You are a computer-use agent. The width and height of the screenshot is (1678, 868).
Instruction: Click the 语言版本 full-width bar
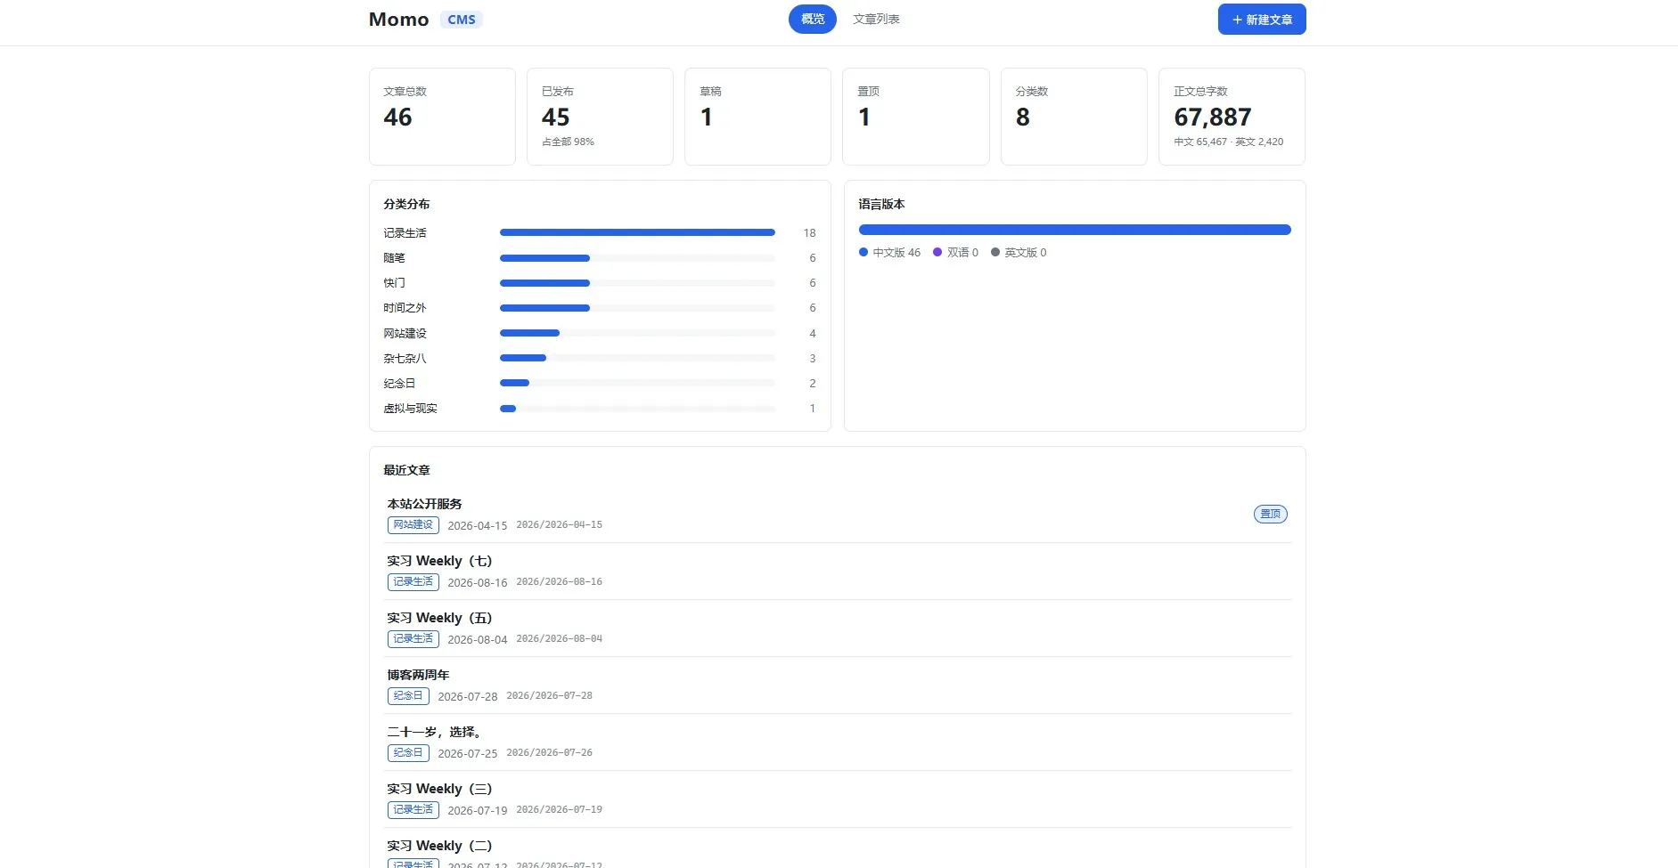pyautogui.click(x=1075, y=230)
